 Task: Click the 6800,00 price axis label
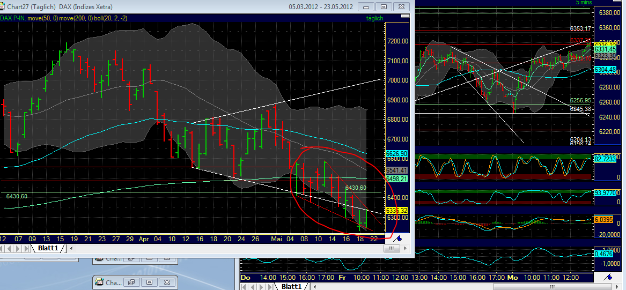tap(397, 120)
